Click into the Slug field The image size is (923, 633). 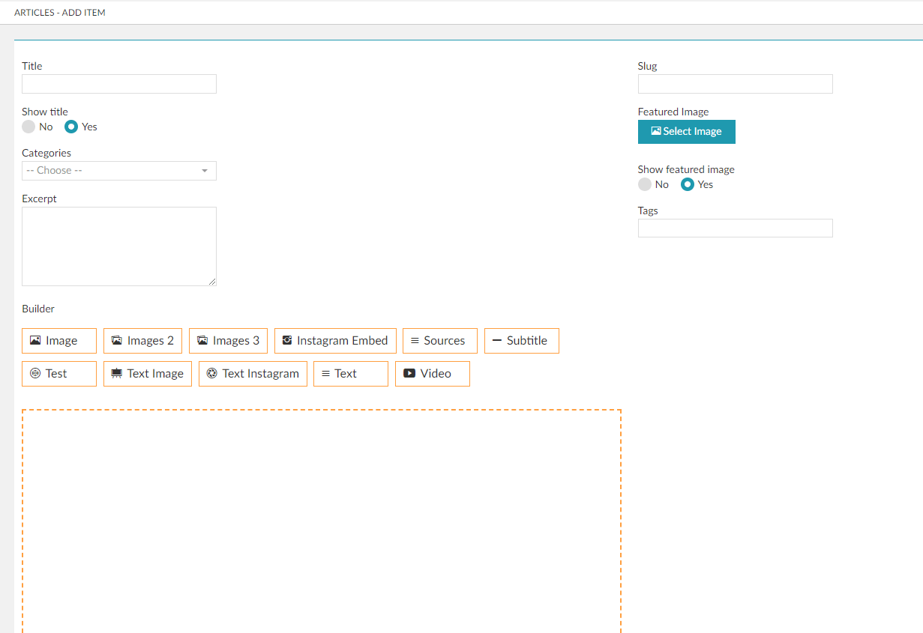735,84
